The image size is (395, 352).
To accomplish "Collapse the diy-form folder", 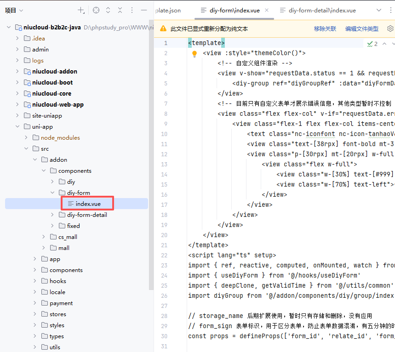I will pyautogui.click(x=52, y=193).
